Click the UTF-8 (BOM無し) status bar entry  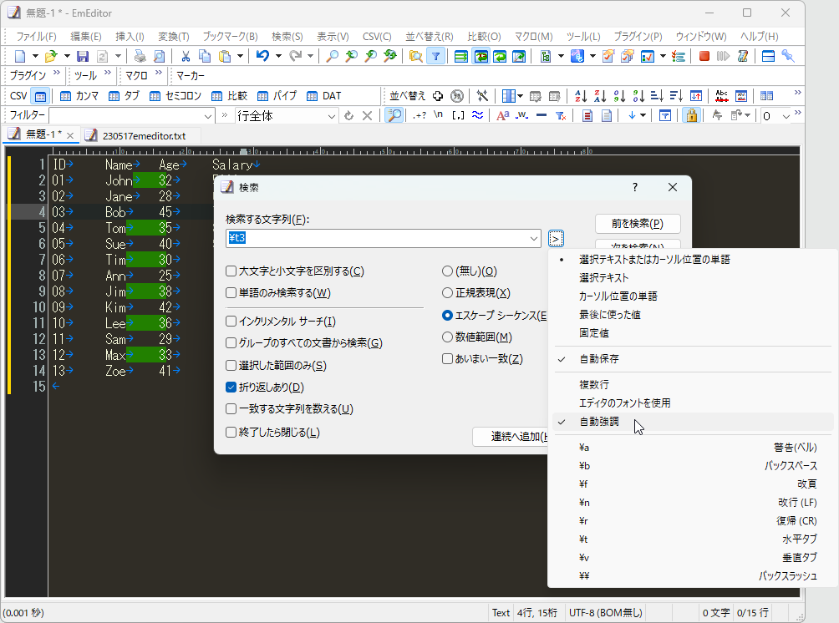pyautogui.click(x=605, y=613)
